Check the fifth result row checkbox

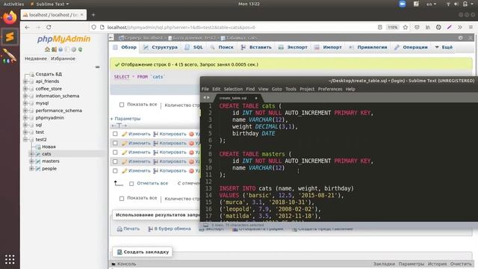tap(115, 171)
